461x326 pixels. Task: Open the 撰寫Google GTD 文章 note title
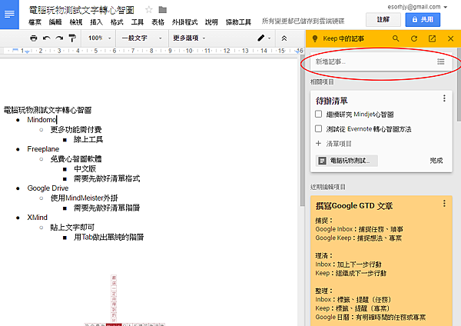coord(354,205)
